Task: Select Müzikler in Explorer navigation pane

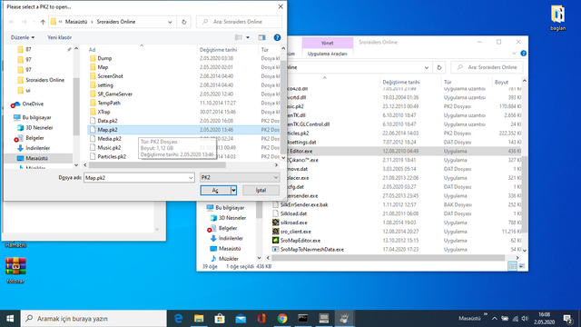Action: (228, 258)
